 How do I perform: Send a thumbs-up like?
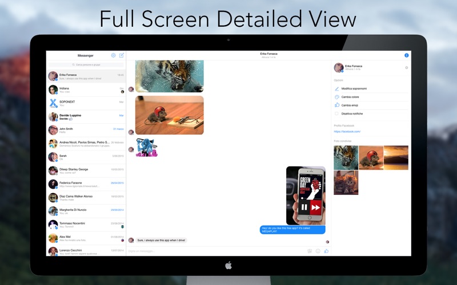point(326,251)
